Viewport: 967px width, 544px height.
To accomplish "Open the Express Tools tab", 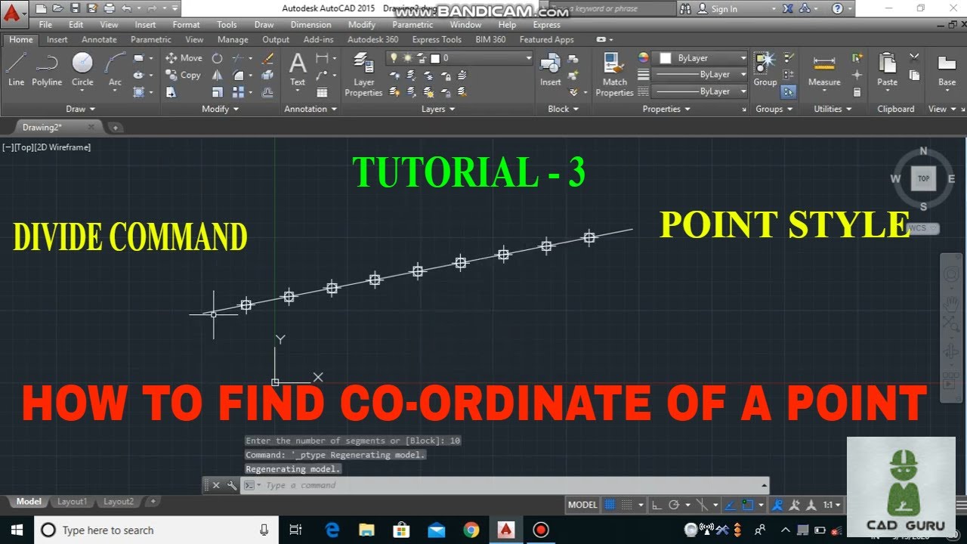I will pos(437,39).
